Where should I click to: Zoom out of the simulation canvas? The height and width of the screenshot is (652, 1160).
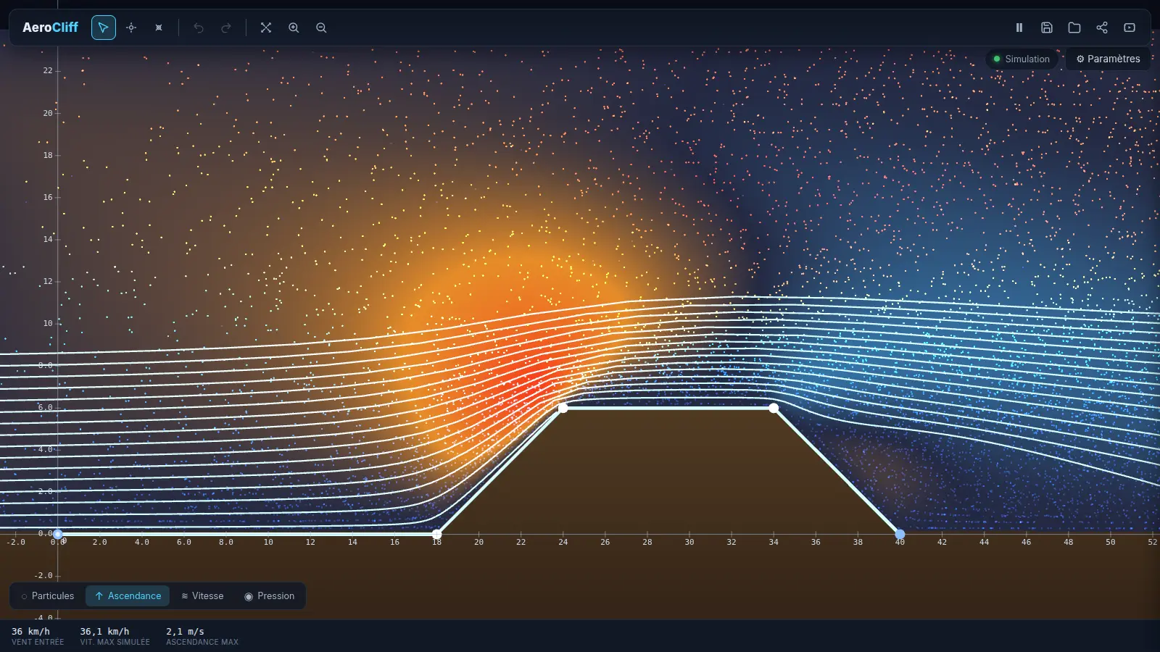(x=321, y=28)
